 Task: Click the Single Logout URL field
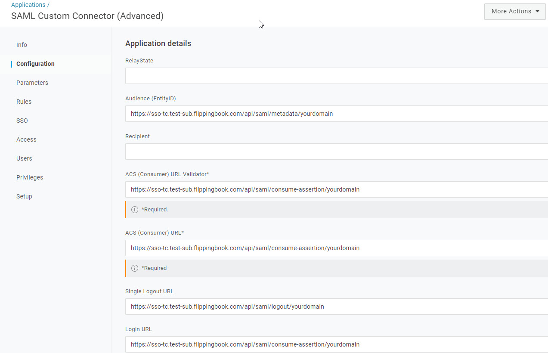click(x=336, y=307)
